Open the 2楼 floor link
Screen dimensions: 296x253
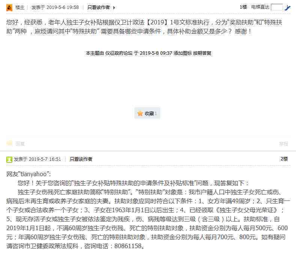click(284, 159)
